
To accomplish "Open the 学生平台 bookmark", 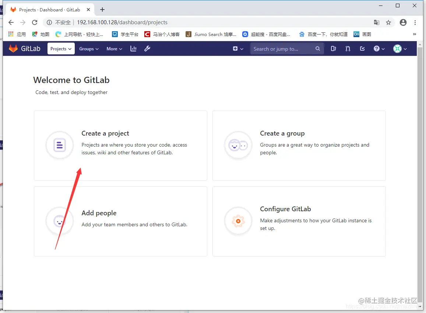I will [x=125, y=34].
